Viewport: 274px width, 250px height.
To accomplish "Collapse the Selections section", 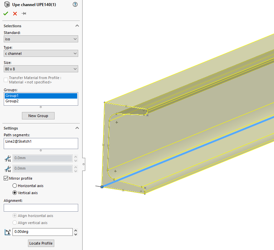I will tap(77, 26).
